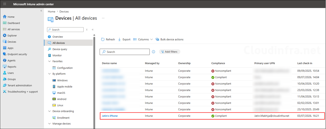Open the more options ellipsis beside All devices

(x=103, y=18)
